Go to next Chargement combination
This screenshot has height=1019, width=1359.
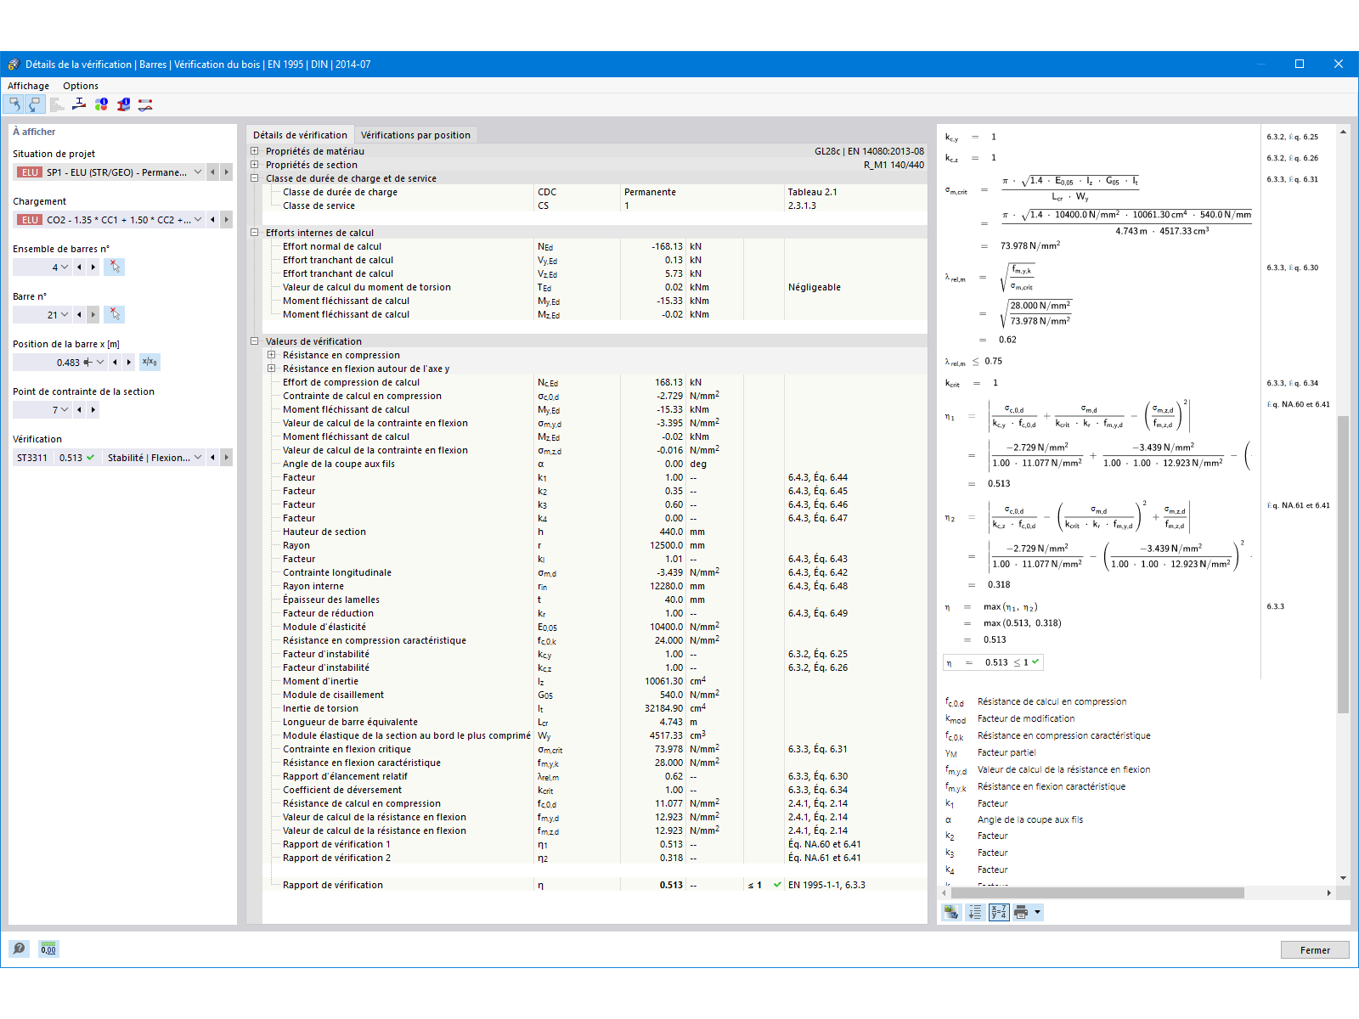click(226, 219)
